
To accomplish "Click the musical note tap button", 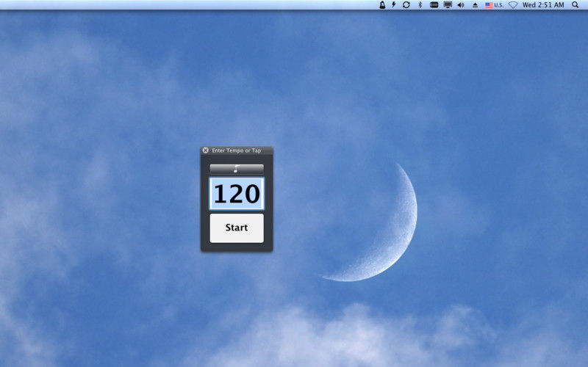I will pos(237,169).
